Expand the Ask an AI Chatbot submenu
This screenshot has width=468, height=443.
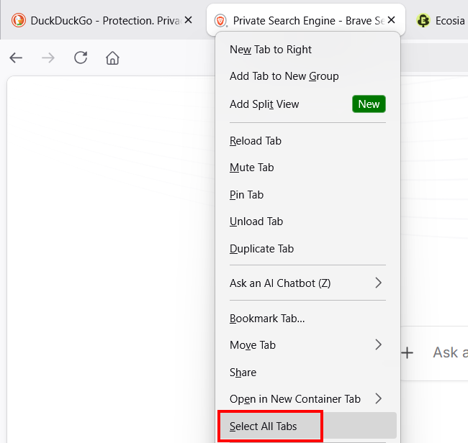coord(307,283)
